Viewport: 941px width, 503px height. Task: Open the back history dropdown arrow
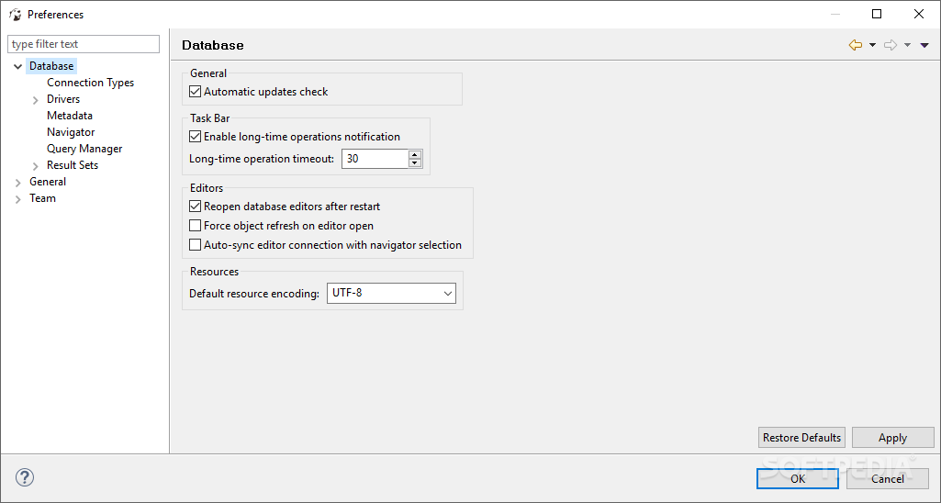872,45
